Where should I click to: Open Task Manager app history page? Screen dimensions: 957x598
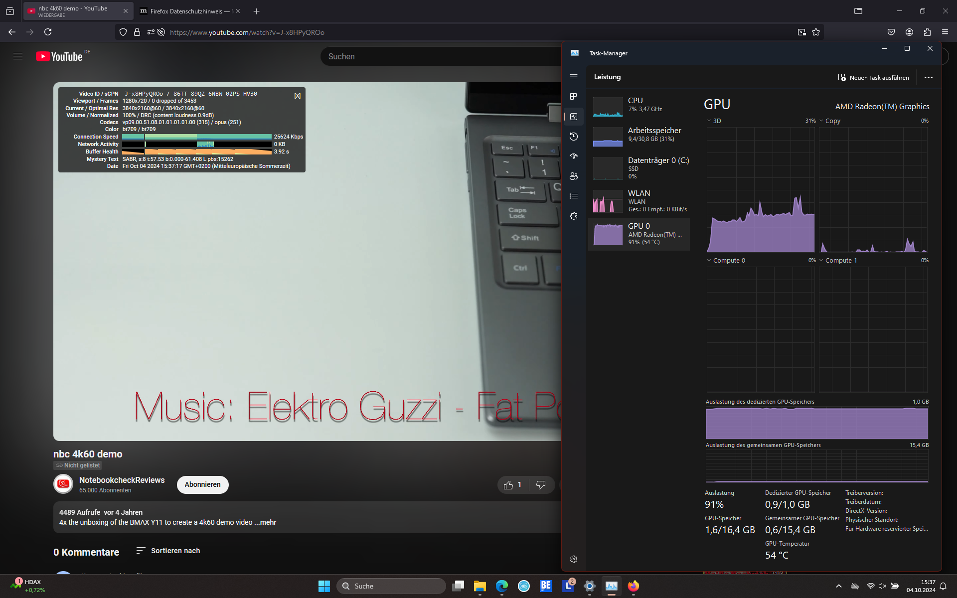pos(574,137)
